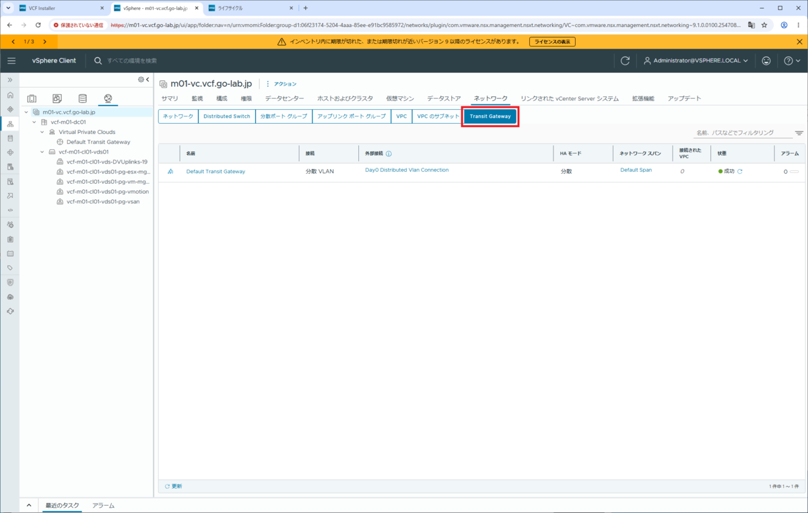Select the Networking inventory view icon
This screenshot has height=513, width=808.
[x=108, y=98]
